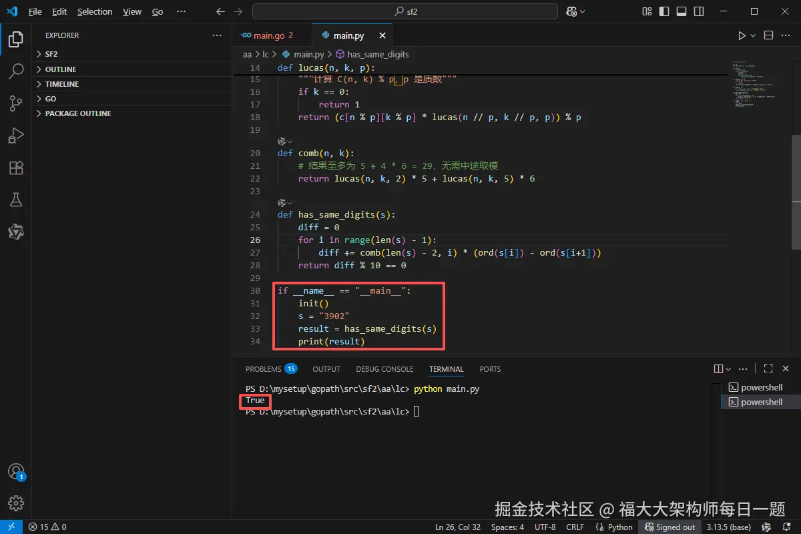Viewport: 801px width, 534px height.
Task: Expand the OUTLINE section
Action: pyautogui.click(x=130, y=69)
